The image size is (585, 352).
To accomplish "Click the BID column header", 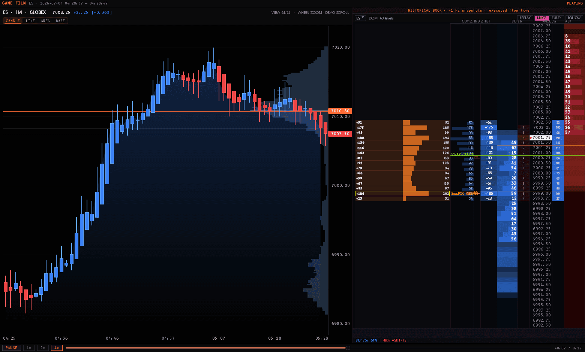I will pyautogui.click(x=514, y=21).
